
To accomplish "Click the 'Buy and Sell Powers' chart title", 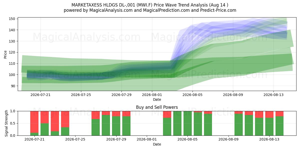I will [x=157, y=107].
